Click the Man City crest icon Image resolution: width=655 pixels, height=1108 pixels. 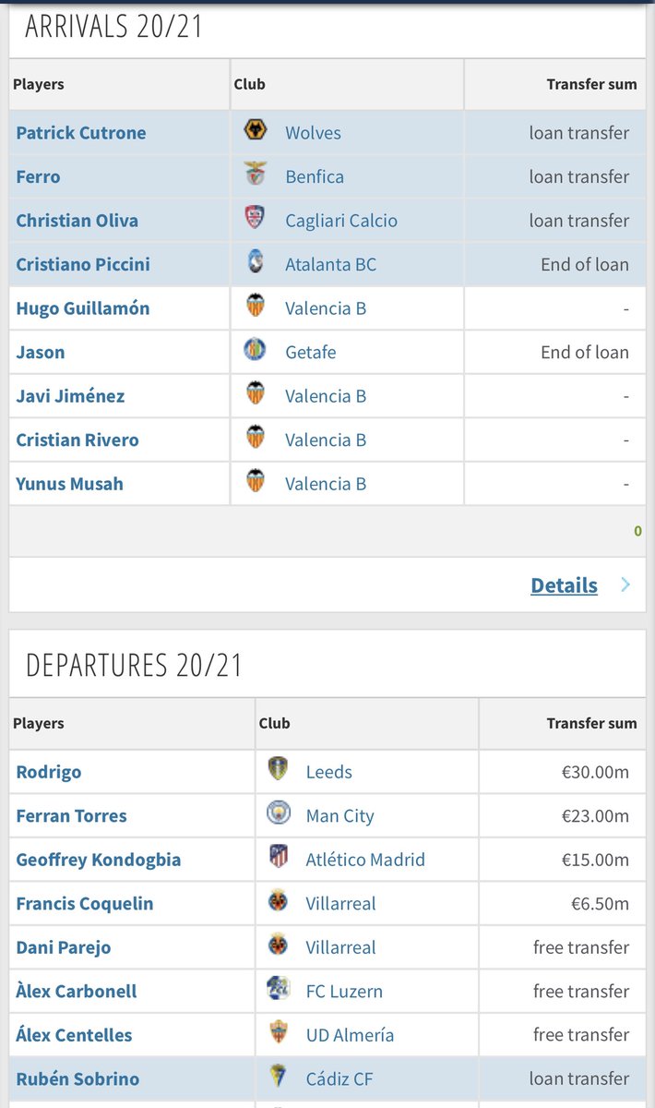coord(278,813)
